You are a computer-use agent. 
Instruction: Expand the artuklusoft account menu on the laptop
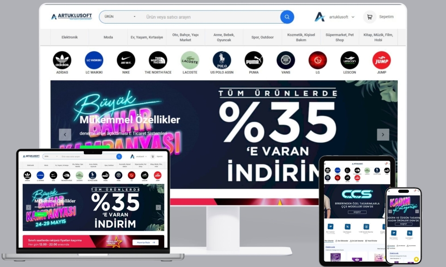click(x=141, y=156)
